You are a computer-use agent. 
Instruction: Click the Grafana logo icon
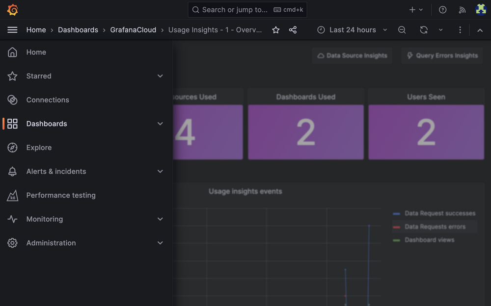(x=12, y=9)
